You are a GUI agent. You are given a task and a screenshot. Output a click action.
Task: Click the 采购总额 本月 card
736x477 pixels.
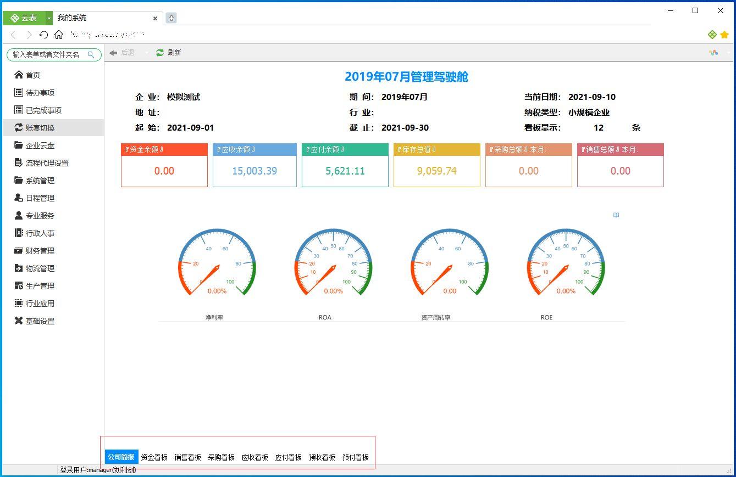pos(529,165)
